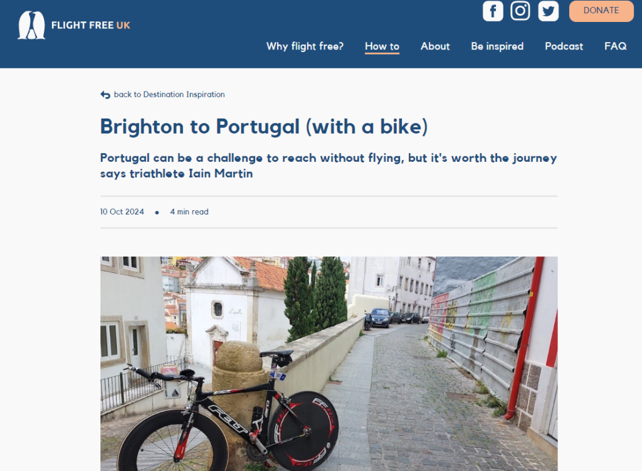642x471 pixels.
Task: Click the article subtitle about Iain Martin
Action: [x=328, y=166]
